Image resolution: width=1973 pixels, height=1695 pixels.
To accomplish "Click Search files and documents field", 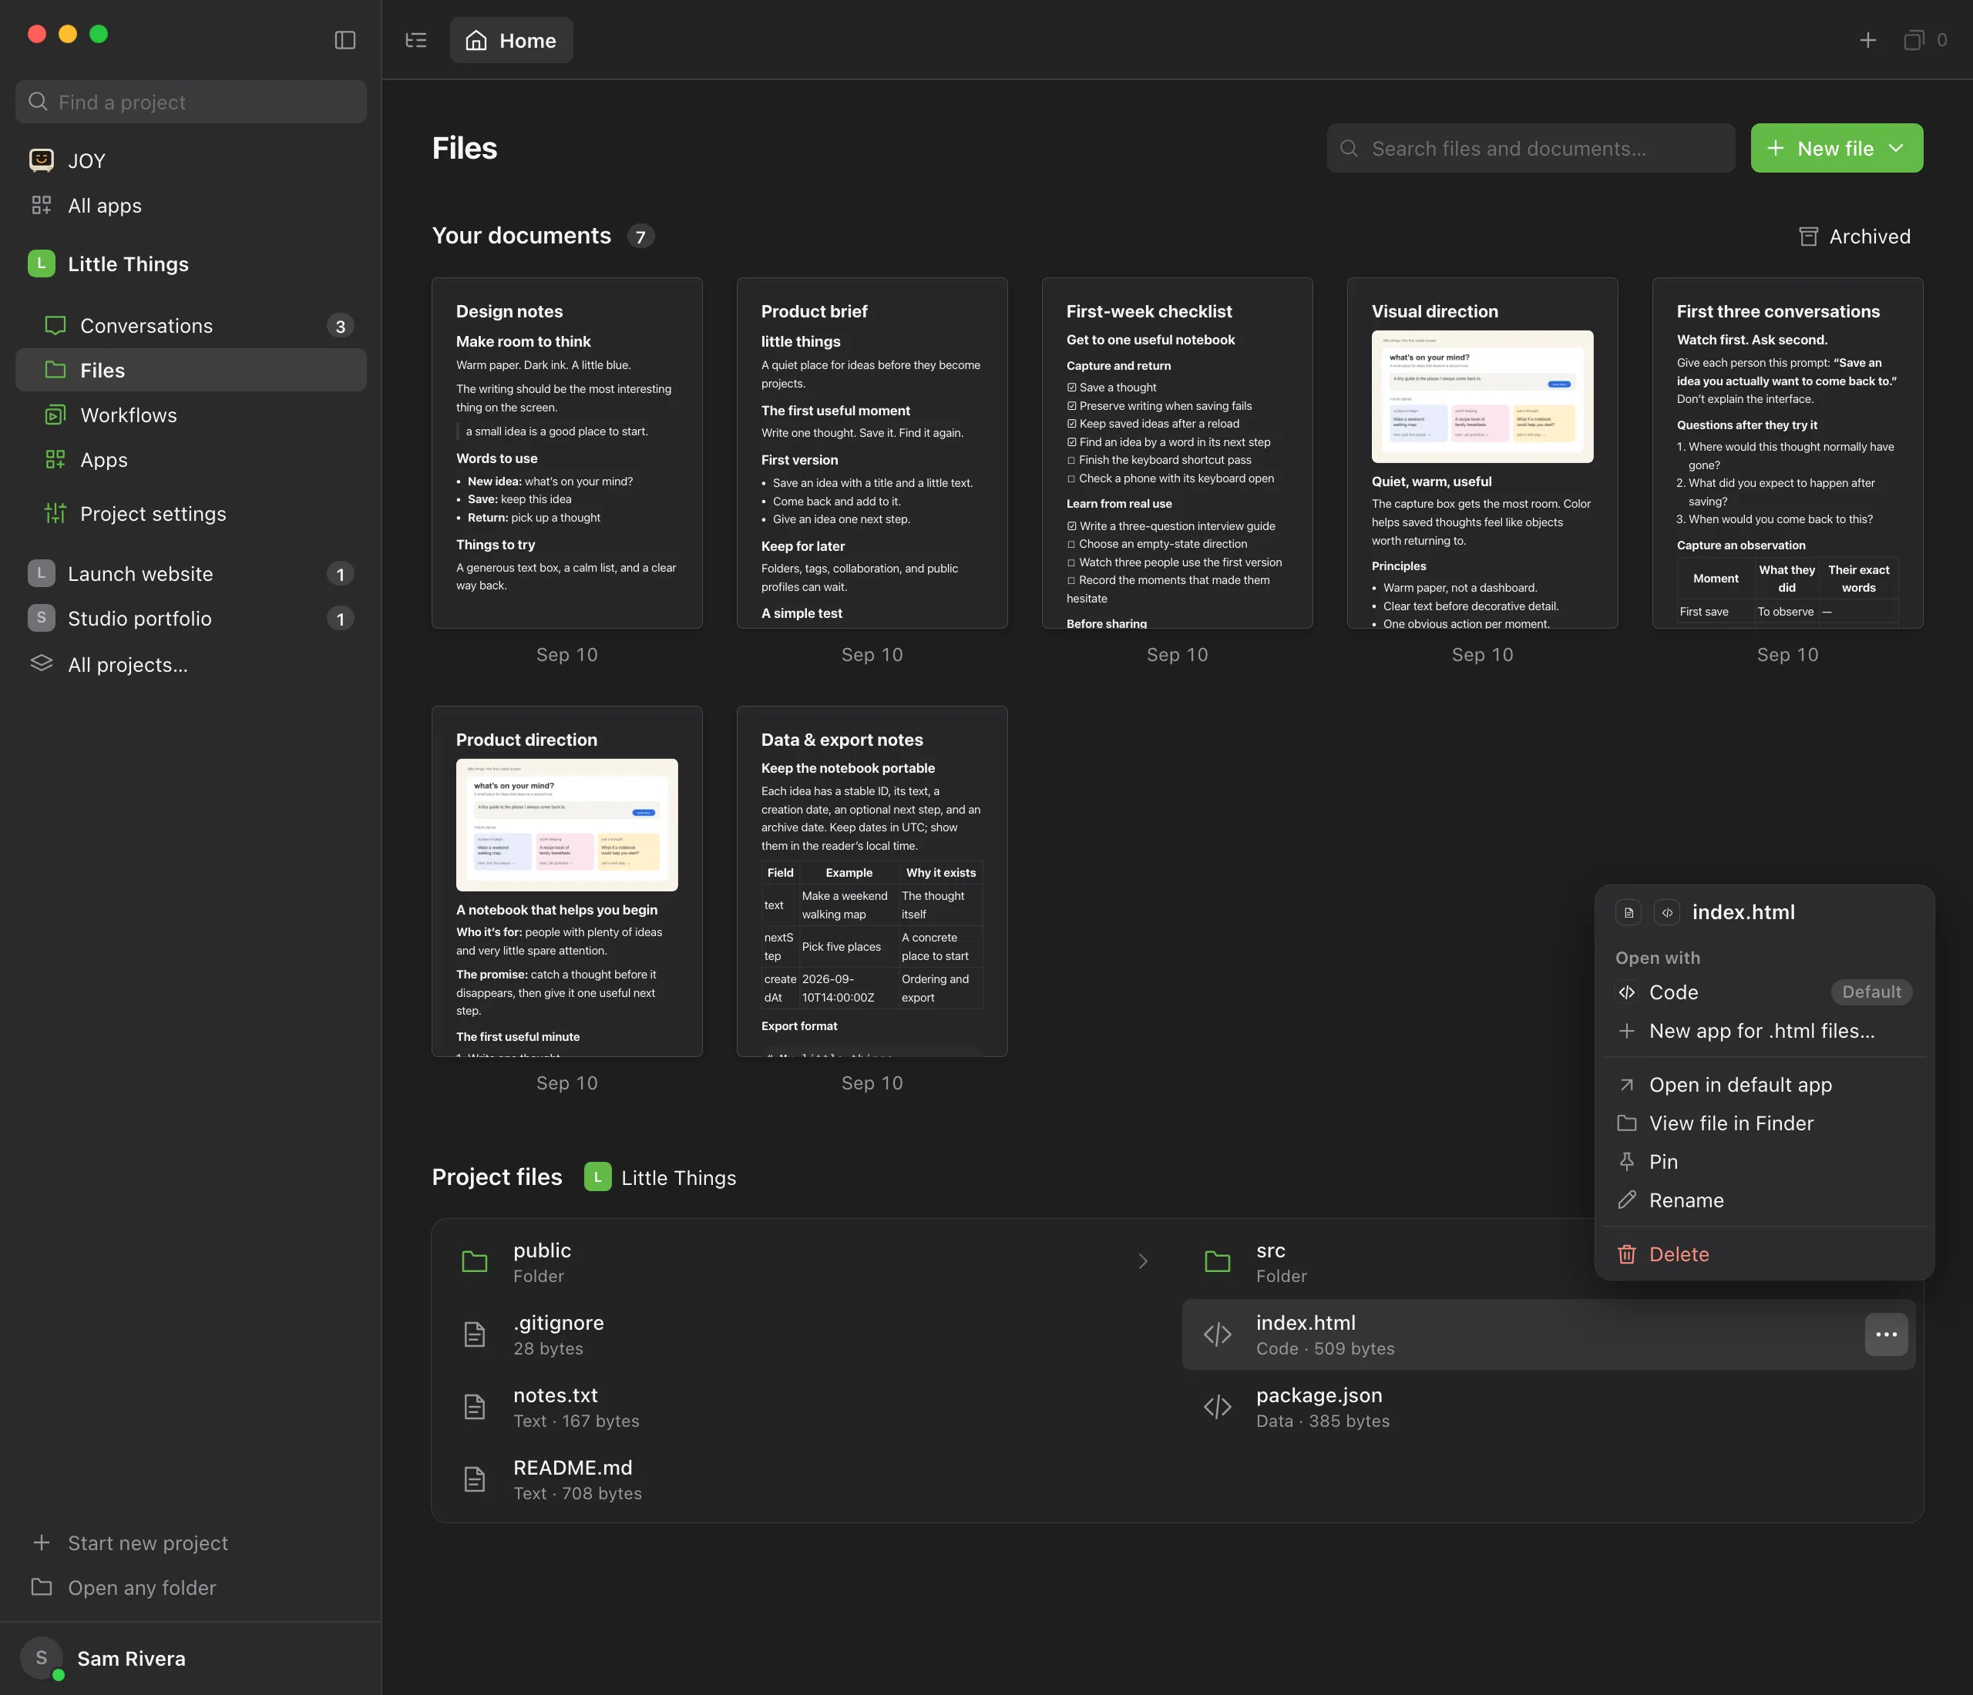I will (x=1530, y=149).
